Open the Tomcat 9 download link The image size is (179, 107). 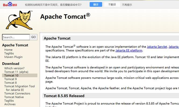tap(10, 79)
